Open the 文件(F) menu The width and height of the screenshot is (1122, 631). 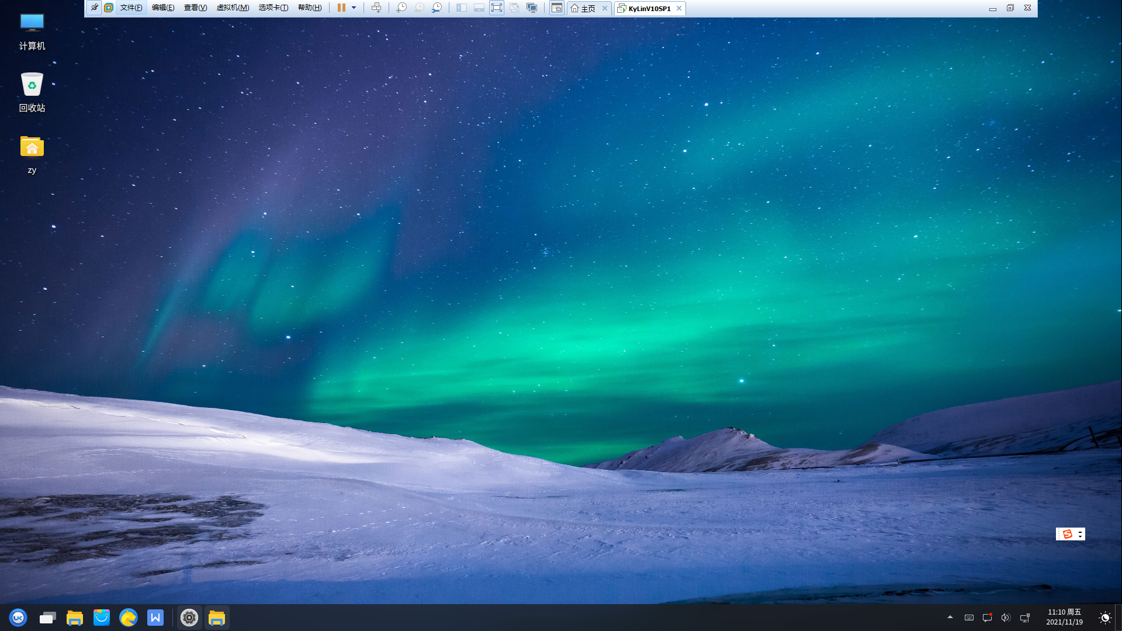131,8
